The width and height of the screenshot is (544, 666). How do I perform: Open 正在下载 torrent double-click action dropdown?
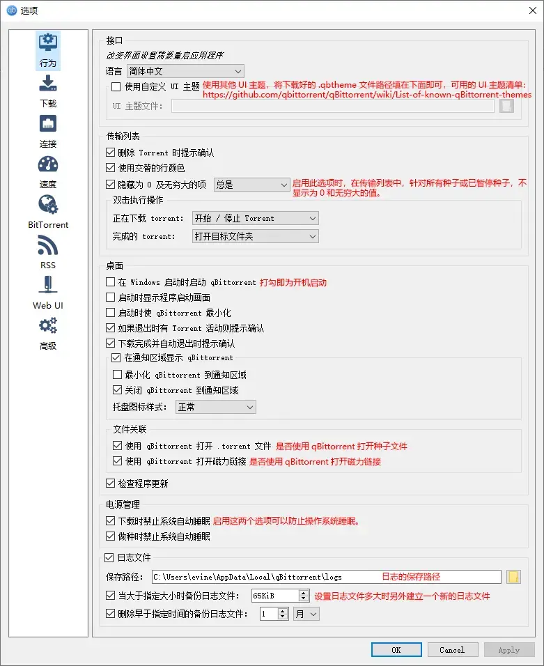(x=255, y=218)
